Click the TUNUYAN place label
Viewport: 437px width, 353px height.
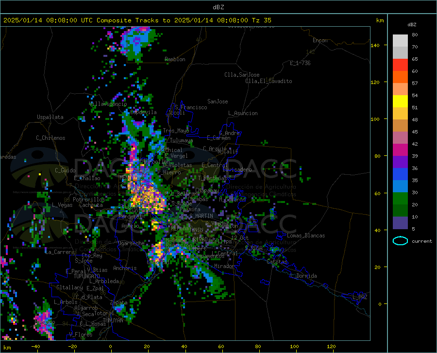tap(113, 320)
